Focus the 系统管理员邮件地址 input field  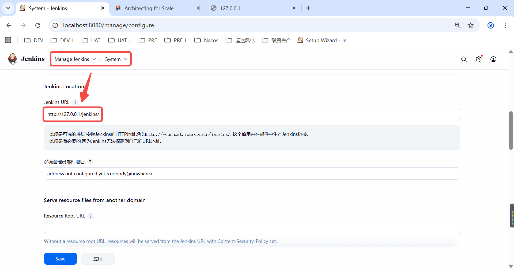tap(252, 174)
